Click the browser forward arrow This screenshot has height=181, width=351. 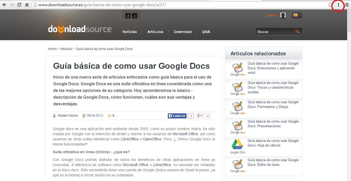coord(12,5)
